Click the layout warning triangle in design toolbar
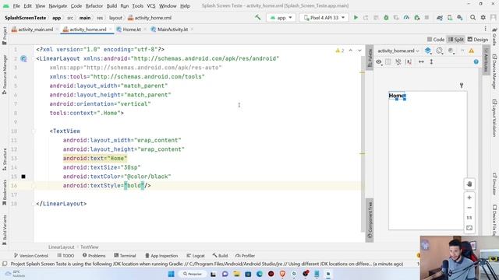 click(x=471, y=51)
